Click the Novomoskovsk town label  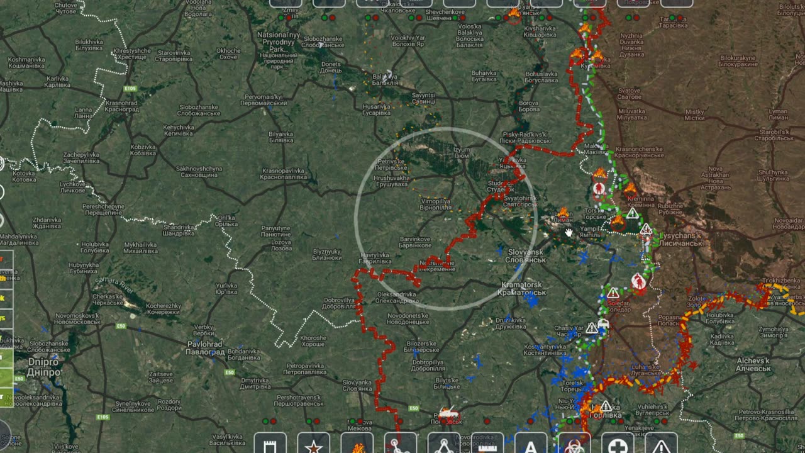click(78, 318)
